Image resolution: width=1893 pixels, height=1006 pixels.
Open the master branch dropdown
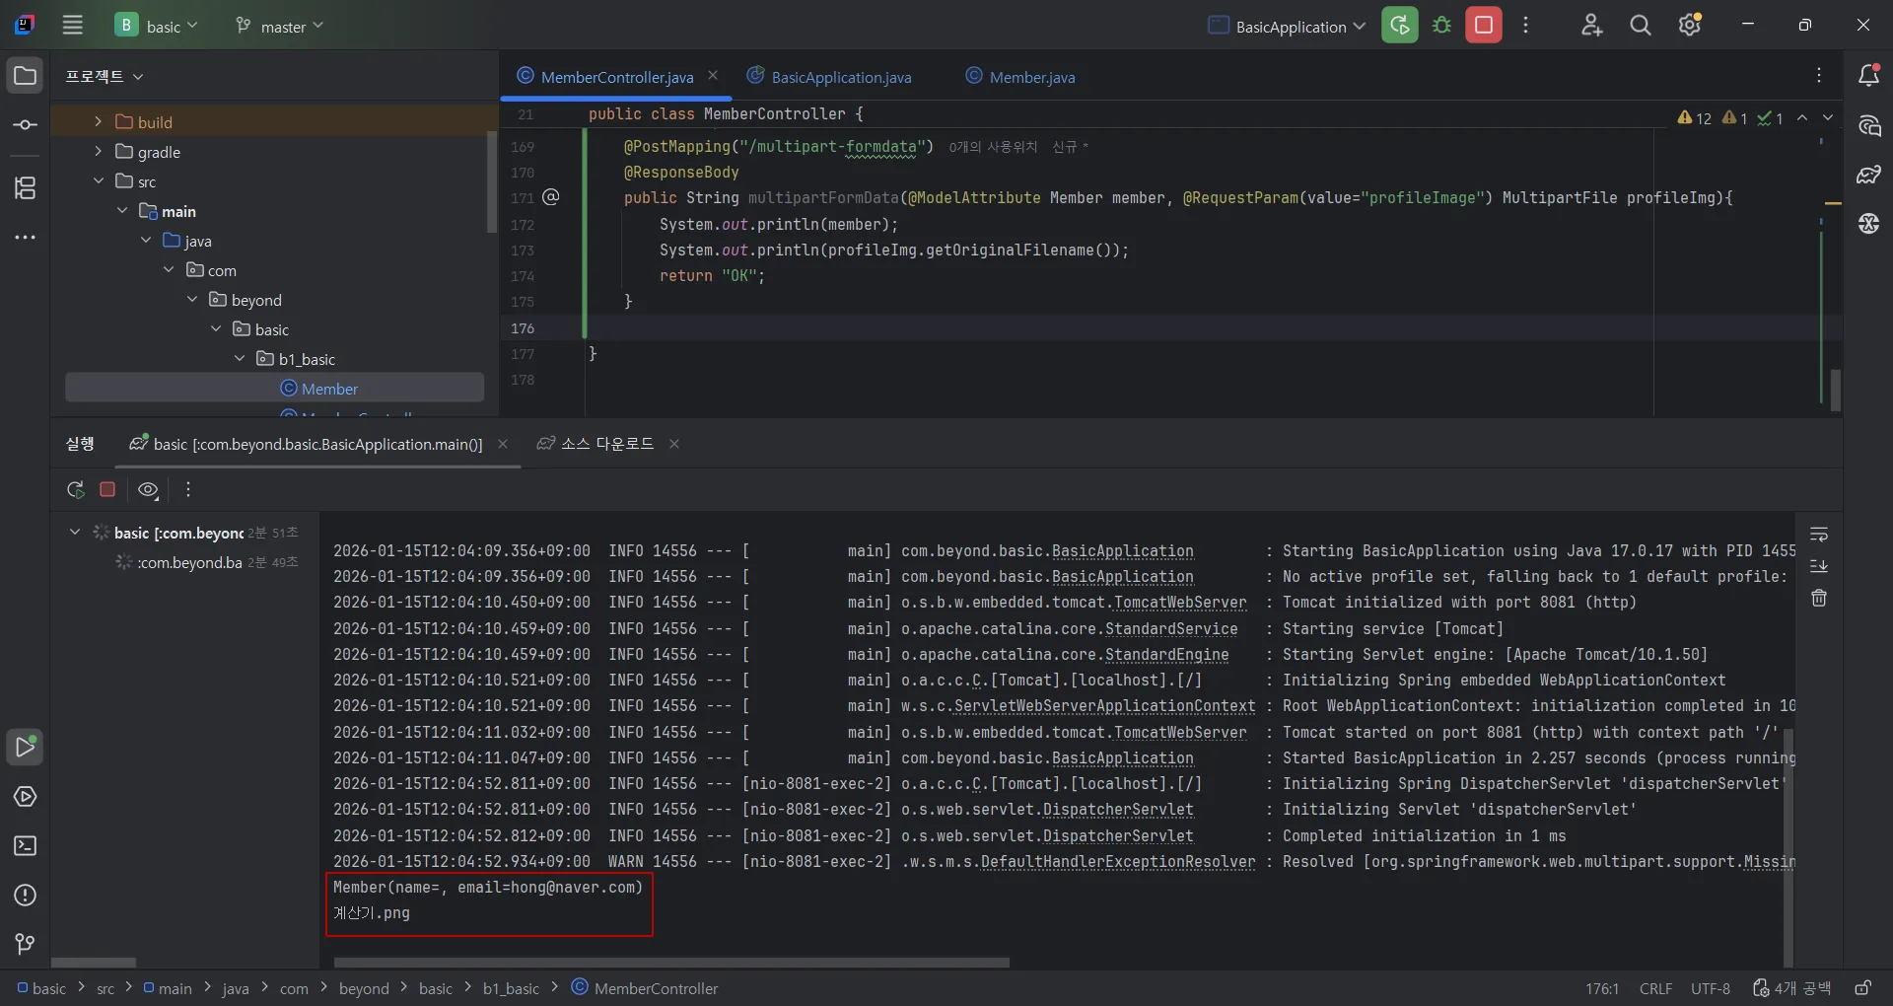[x=280, y=26]
